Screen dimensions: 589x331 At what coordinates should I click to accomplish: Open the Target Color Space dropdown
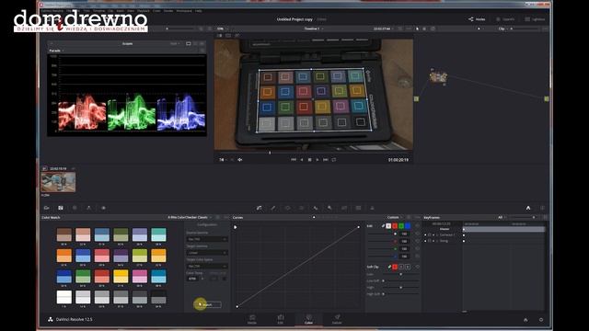[x=207, y=266]
